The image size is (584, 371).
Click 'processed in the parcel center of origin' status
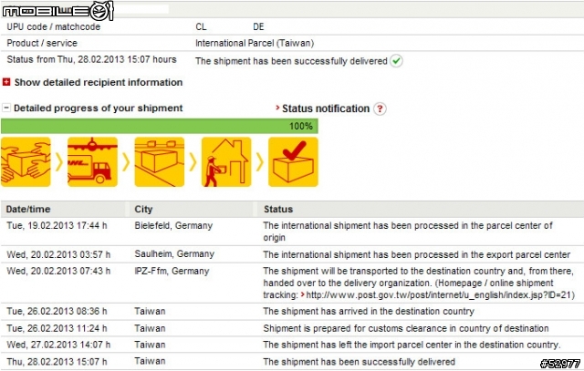tap(408, 232)
